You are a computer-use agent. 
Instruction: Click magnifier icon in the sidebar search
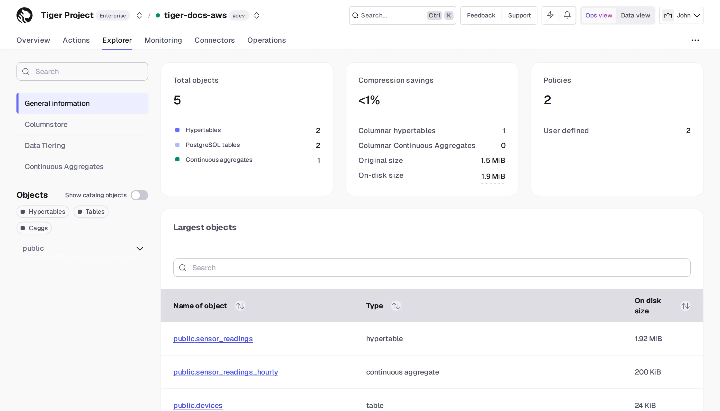(x=26, y=71)
